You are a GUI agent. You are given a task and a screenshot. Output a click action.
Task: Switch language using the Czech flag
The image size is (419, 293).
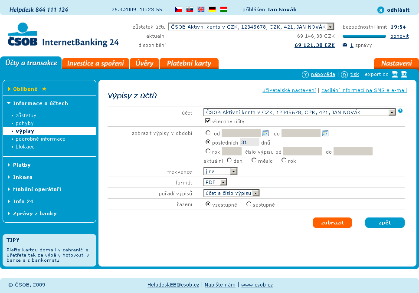[178, 10]
